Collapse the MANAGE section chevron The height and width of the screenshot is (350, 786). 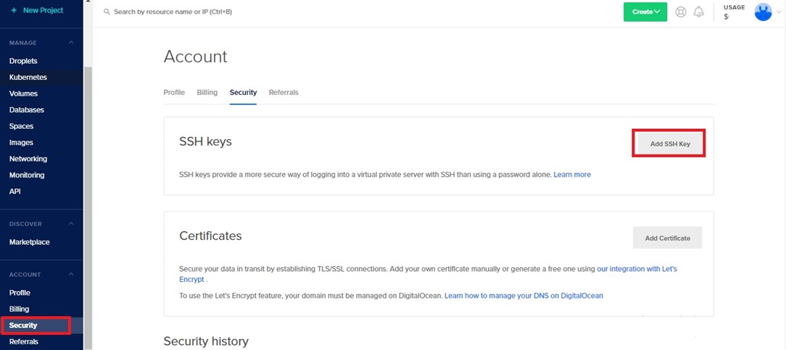click(x=71, y=43)
